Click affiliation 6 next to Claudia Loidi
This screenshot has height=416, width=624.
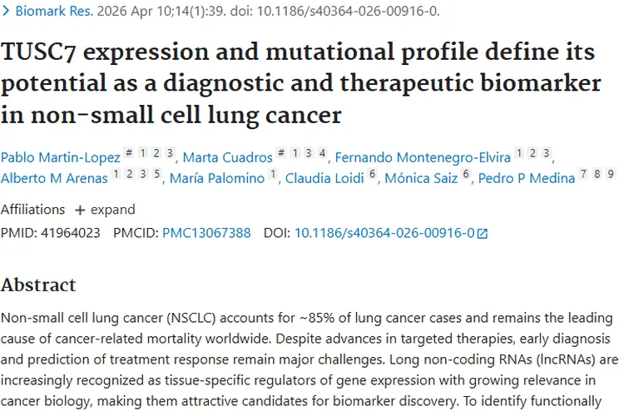[x=373, y=175]
